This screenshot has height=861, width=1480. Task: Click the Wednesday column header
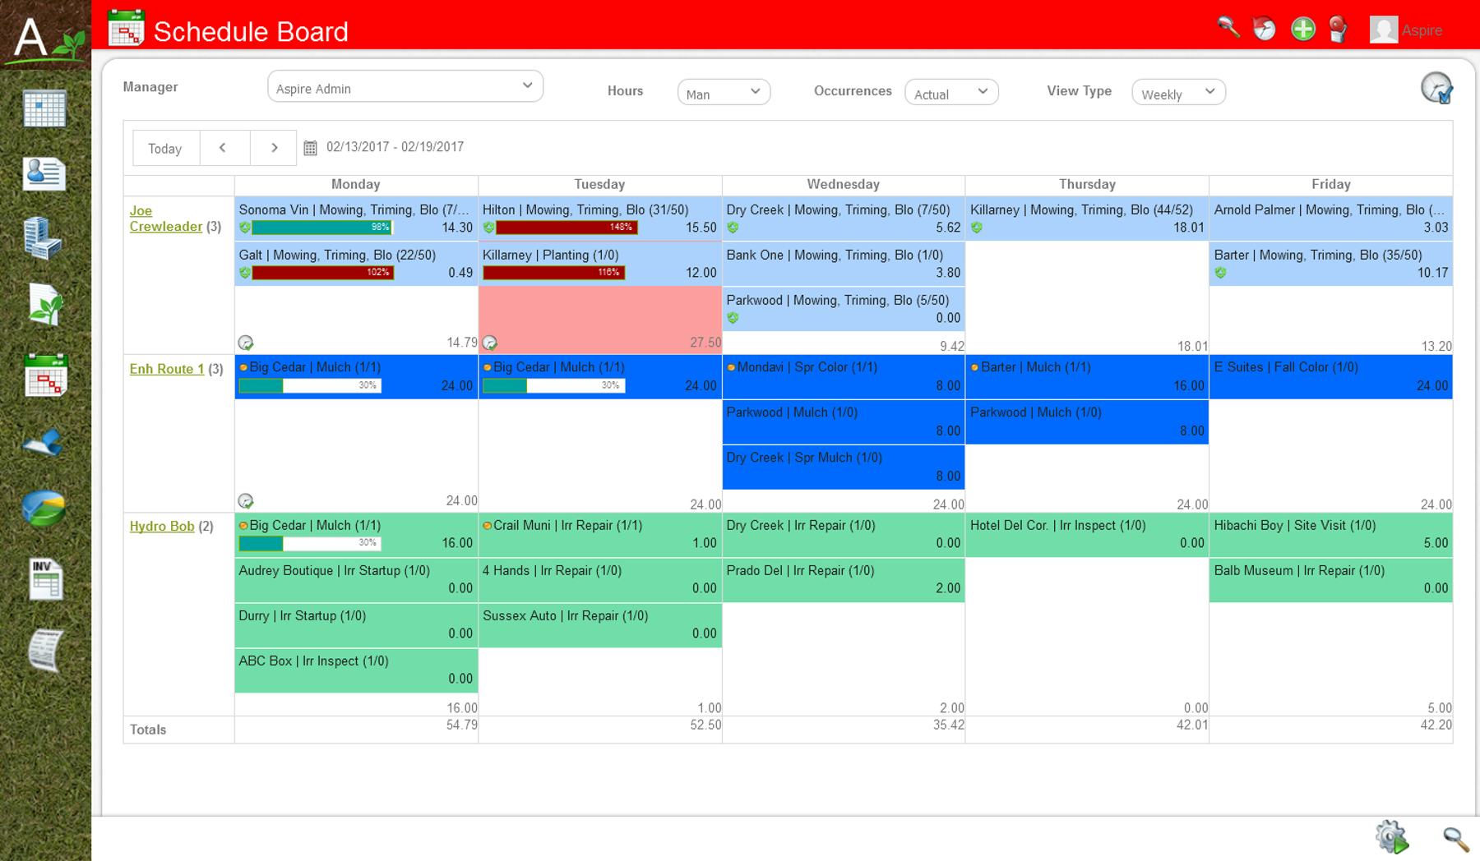coord(844,185)
